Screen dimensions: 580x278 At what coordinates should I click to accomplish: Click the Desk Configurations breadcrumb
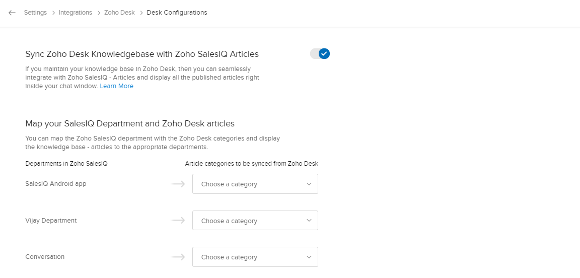[177, 13]
